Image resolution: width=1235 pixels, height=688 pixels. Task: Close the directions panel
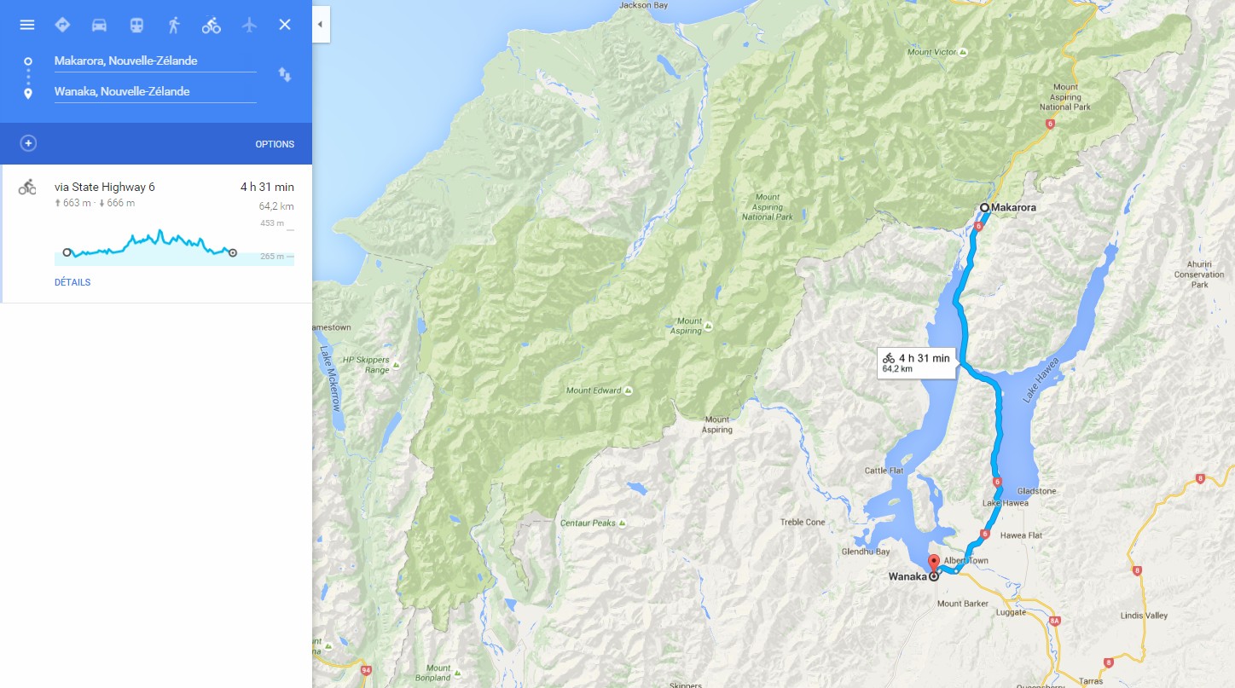[x=285, y=25]
